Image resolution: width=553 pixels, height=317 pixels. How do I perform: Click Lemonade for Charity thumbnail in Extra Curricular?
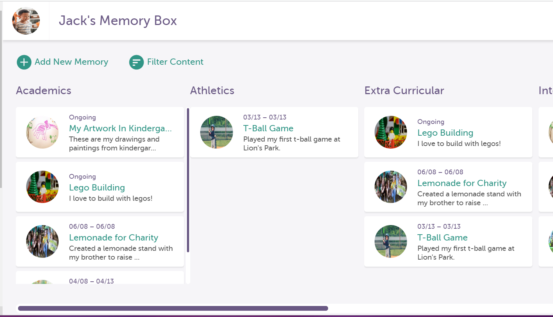tap(391, 187)
